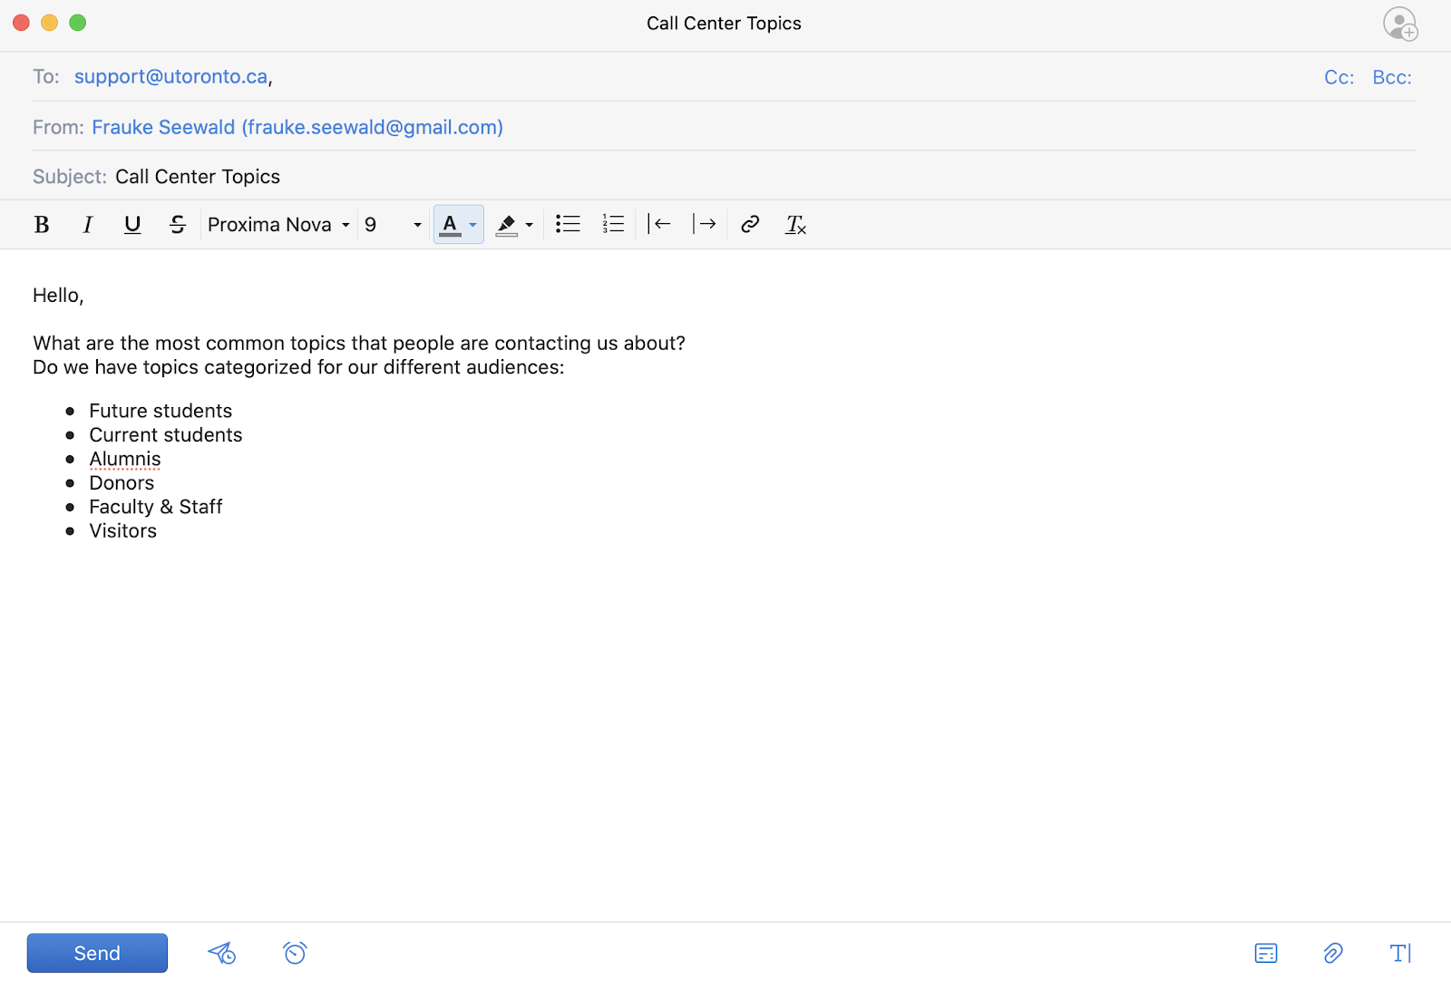
Task: Minimize the compose window
Action: 50,23
